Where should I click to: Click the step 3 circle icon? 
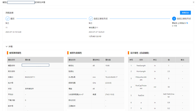(x=174, y=19)
